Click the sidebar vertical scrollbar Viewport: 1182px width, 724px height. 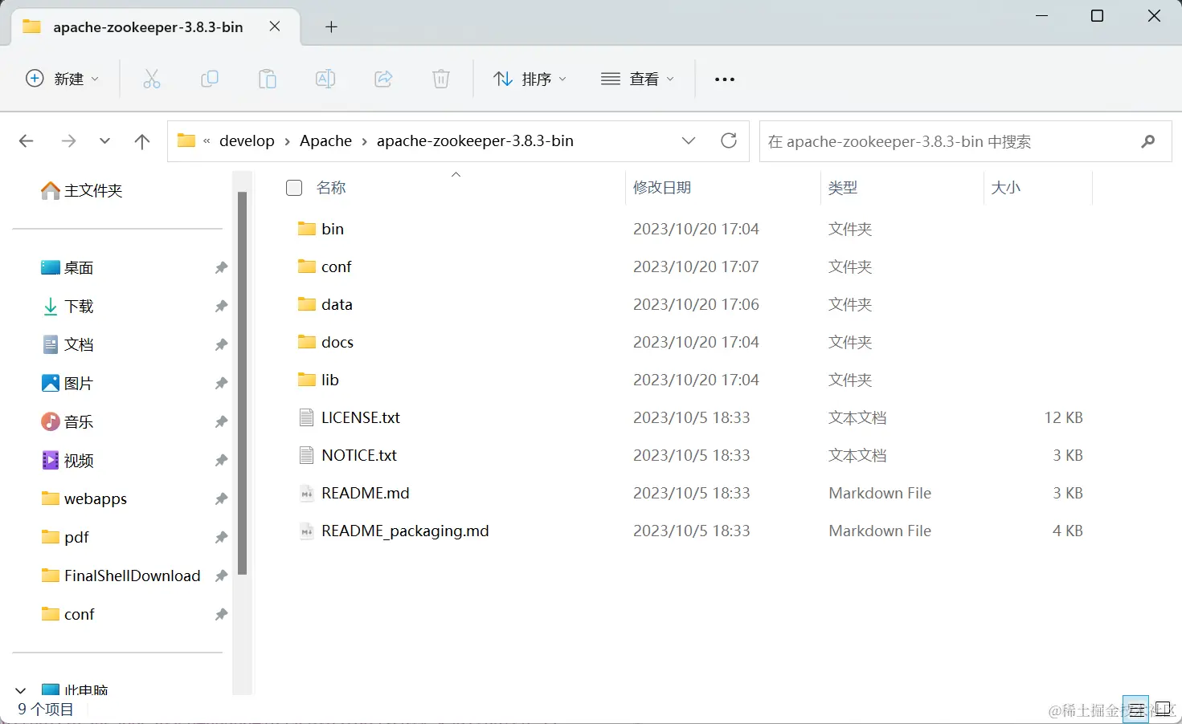pos(242,384)
